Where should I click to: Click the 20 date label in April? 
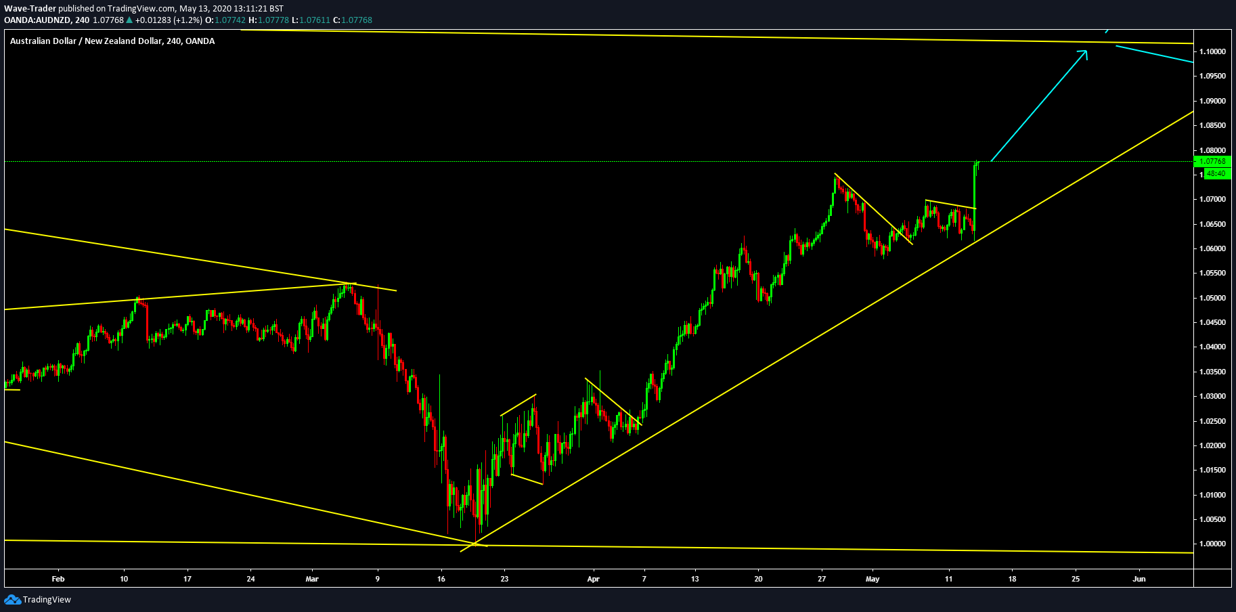[759, 579]
